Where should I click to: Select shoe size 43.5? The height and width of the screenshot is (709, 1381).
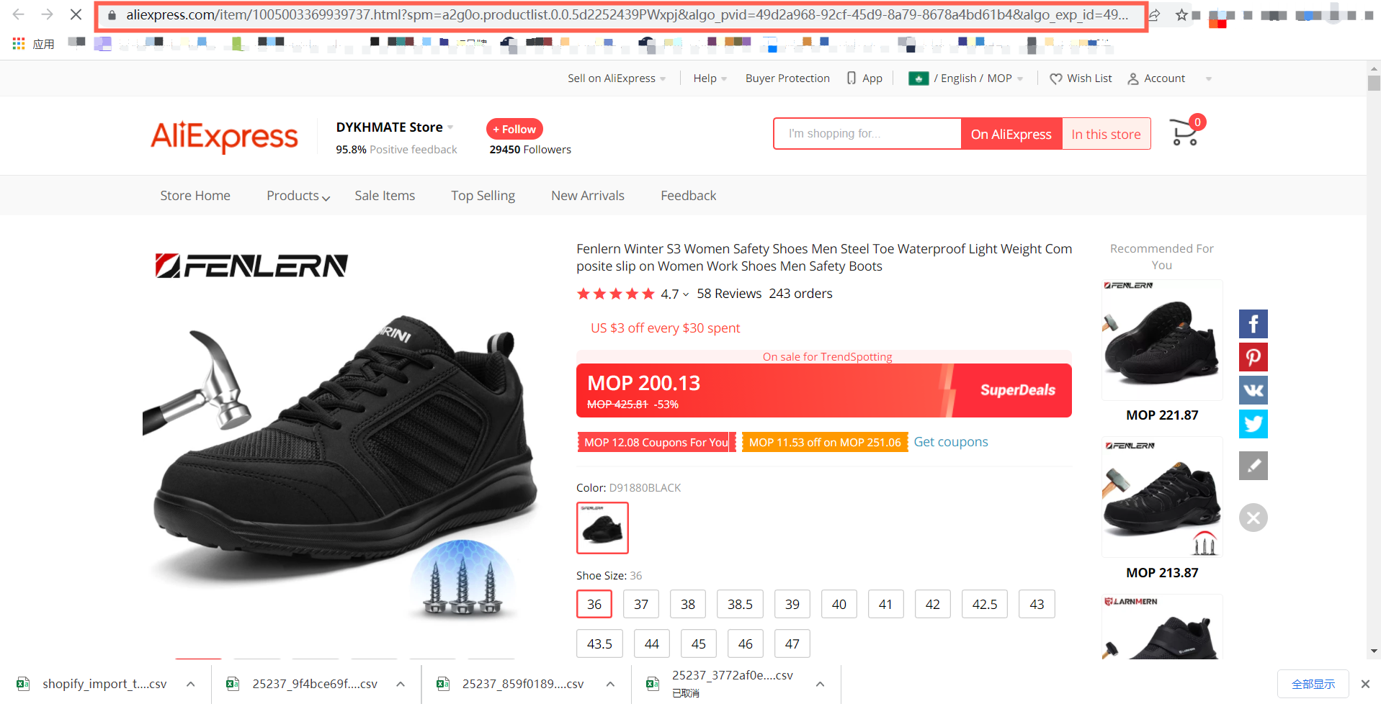coord(599,643)
